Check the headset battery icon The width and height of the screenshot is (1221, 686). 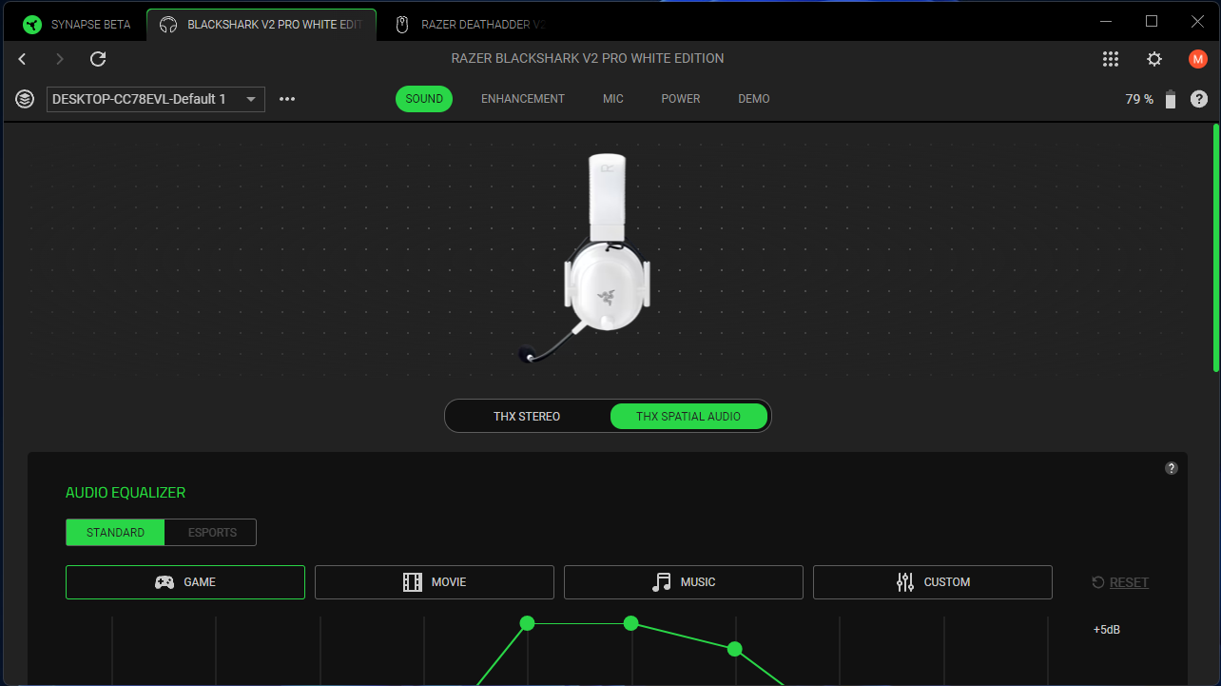(x=1171, y=99)
